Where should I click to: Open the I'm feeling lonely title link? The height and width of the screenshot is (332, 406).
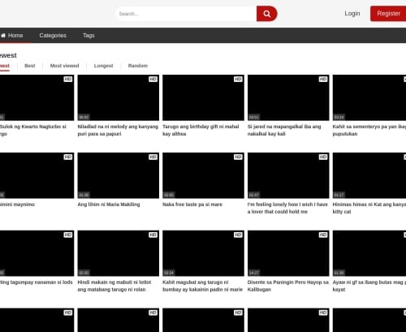point(287,208)
